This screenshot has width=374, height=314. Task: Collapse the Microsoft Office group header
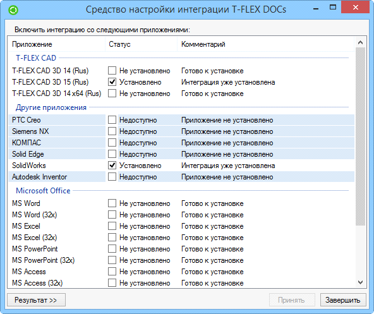[43, 191]
